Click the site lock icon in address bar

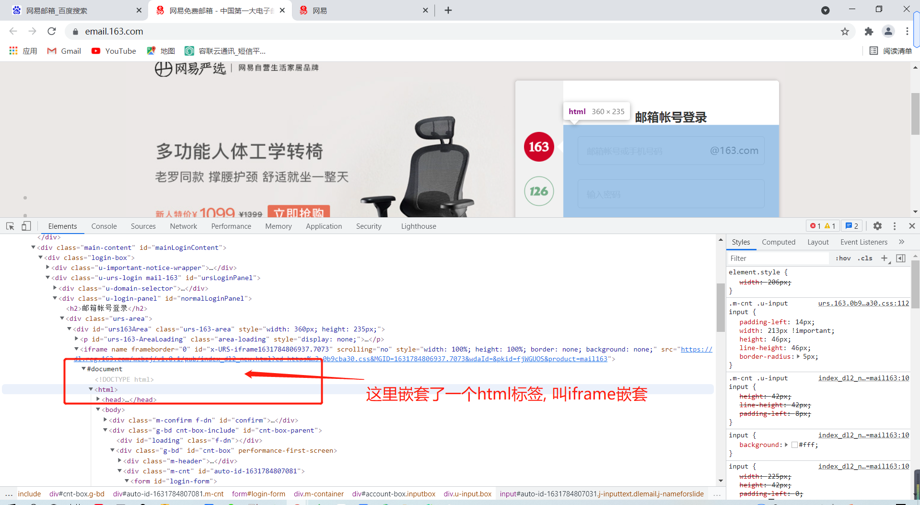75,32
